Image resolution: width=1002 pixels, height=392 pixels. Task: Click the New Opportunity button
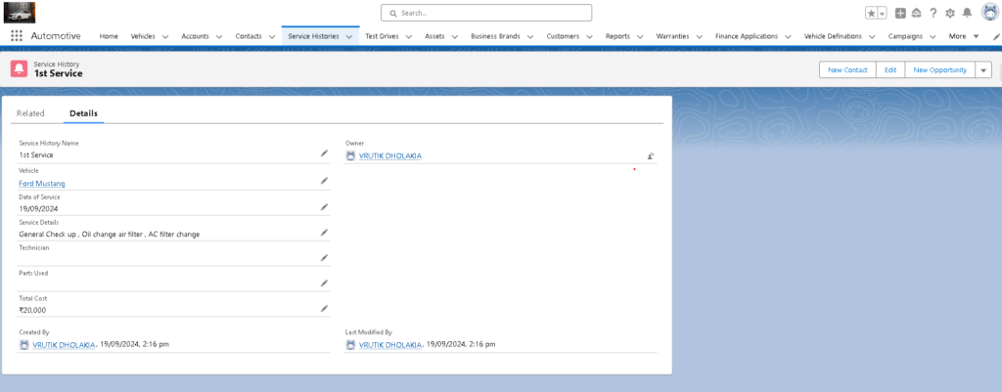click(940, 69)
